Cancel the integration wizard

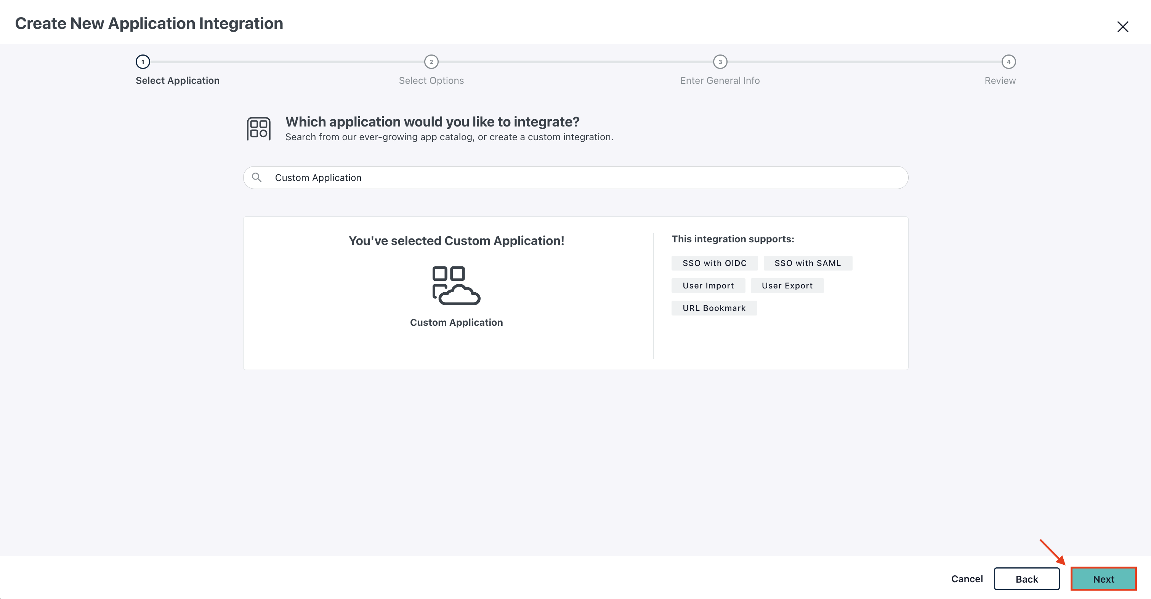click(x=967, y=579)
